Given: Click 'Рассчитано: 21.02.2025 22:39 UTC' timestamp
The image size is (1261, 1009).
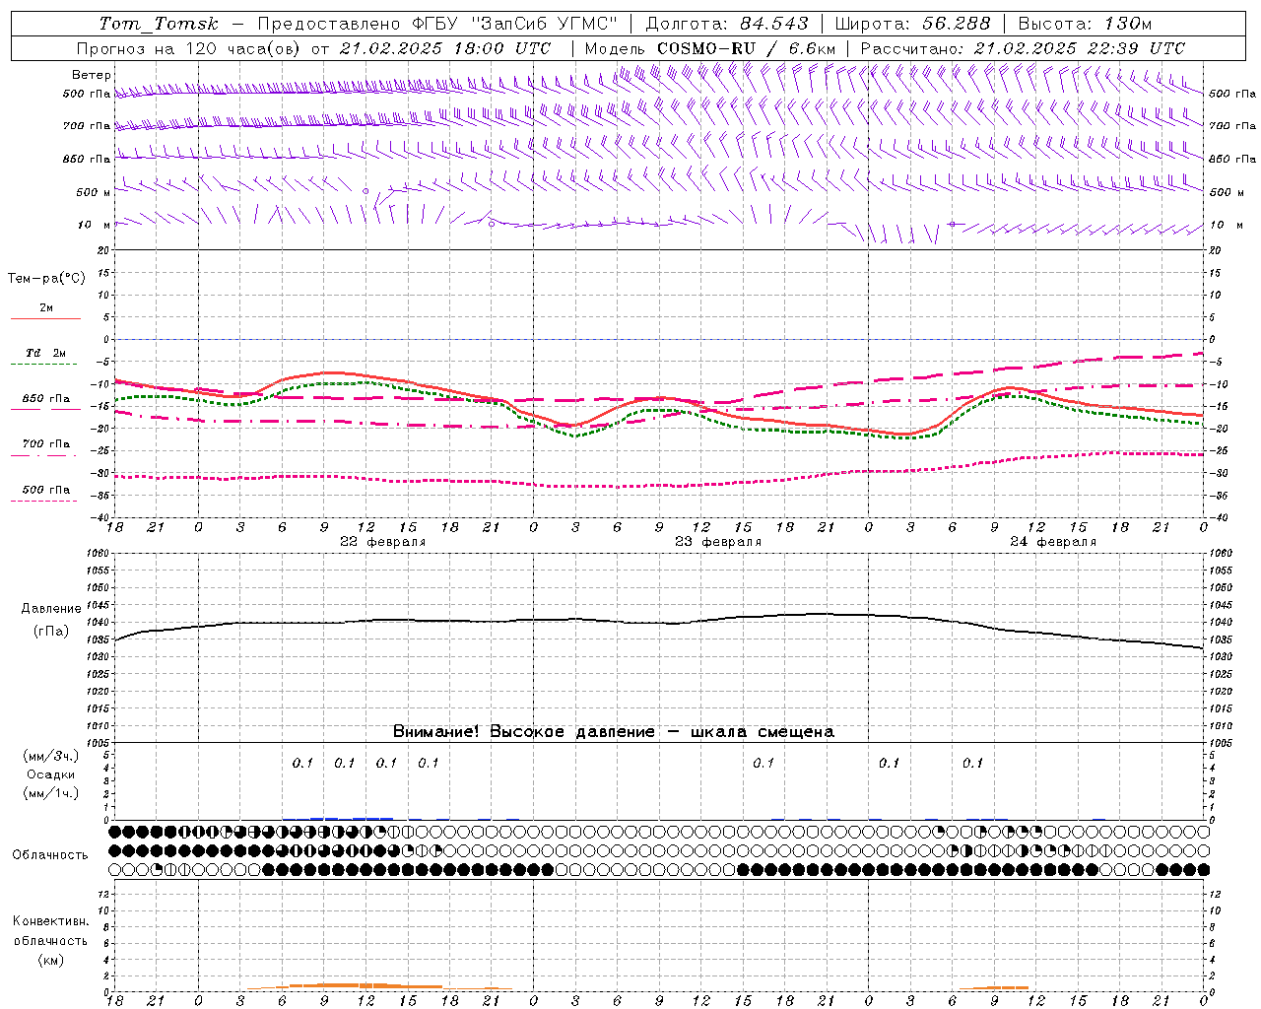Looking at the screenshot, I should [1023, 48].
